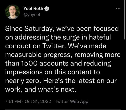Click the scrollbar thumb on right edge
The width and height of the screenshot is (126, 110).
point(124,20)
